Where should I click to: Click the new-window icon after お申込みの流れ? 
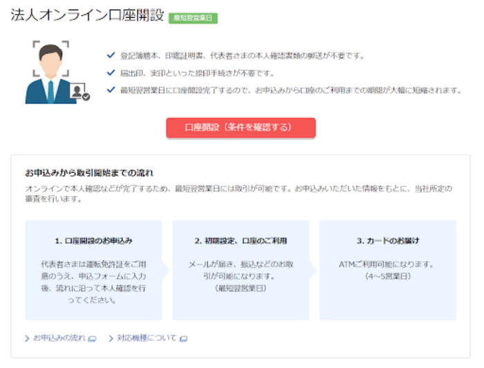point(93,339)
